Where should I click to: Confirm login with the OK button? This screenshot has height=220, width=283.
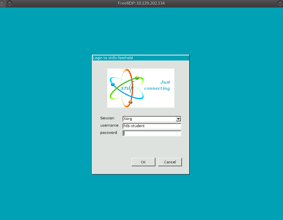[143, 162]
